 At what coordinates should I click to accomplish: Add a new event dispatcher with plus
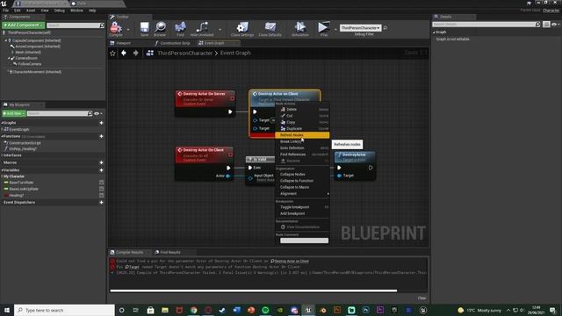pos(102,203)
